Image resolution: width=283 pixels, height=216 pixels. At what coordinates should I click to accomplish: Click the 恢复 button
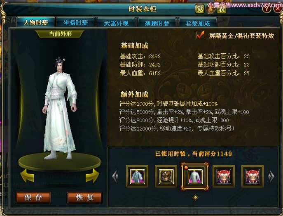click(x=84, y=197)
